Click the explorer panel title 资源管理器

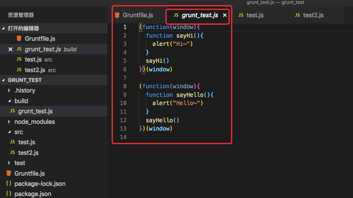(x=21, y=15)
